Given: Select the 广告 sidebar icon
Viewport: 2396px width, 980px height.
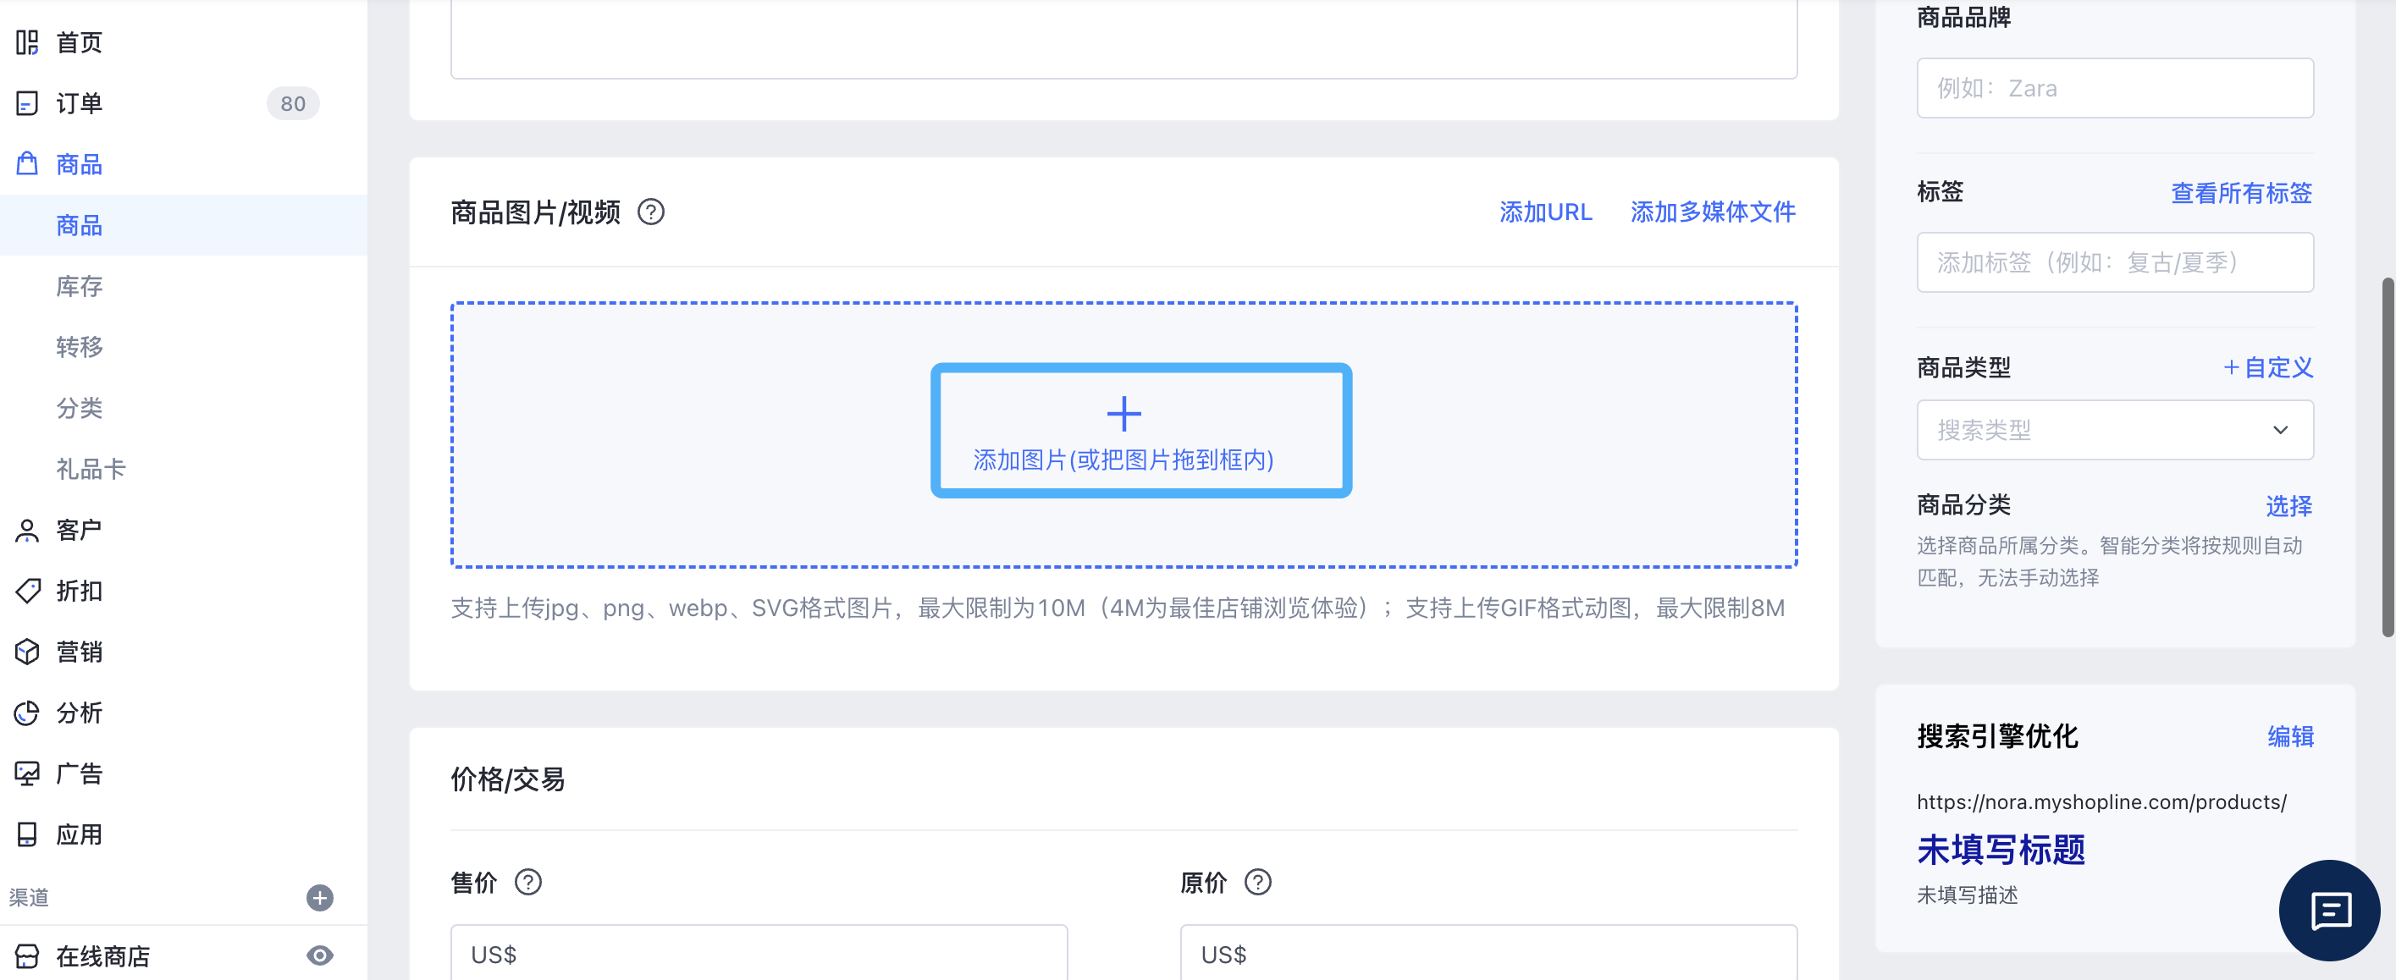Looking at the screenshot, I should pos(28,773).
